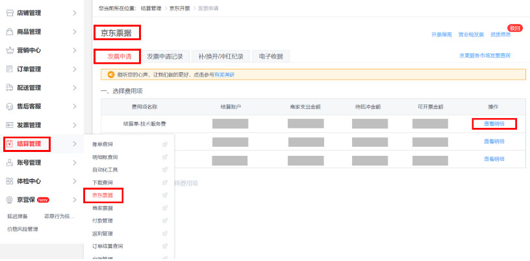Open the 电子收据 tab
This screenshot has height=261, width=530.
click(x=271, y=56)
